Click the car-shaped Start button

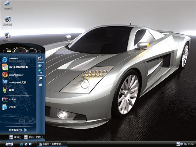click(9, 144)
